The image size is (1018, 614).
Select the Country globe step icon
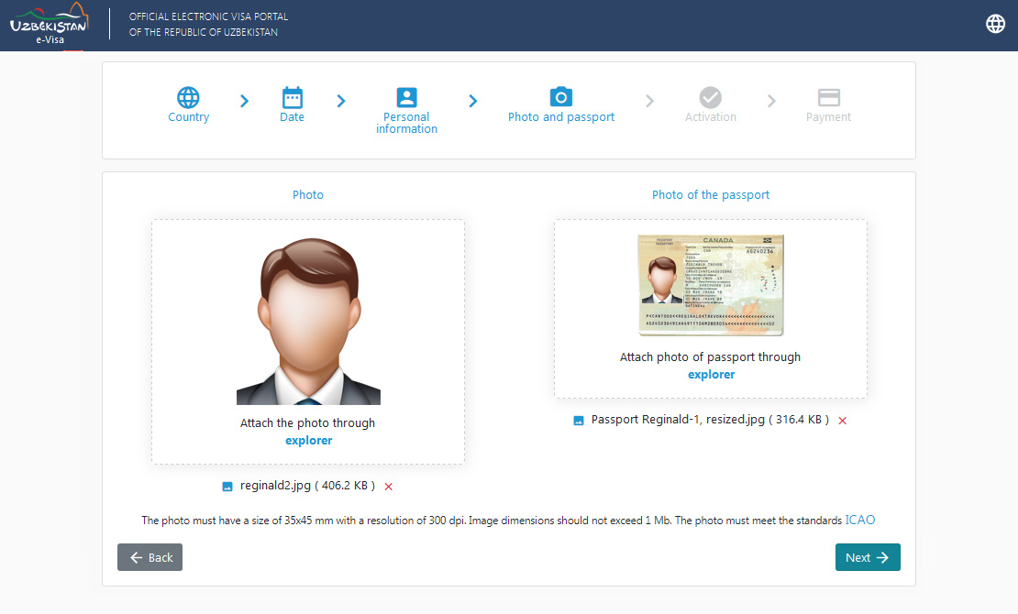(188, 97)
